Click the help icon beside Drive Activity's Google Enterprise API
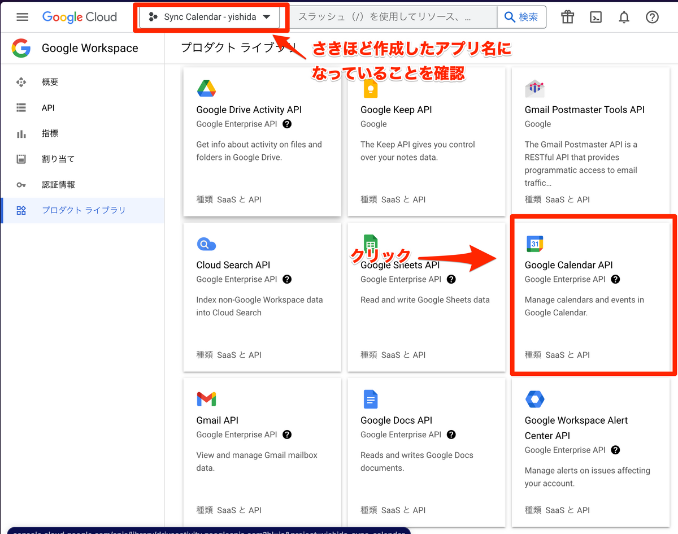 click(x=287, y=124)
